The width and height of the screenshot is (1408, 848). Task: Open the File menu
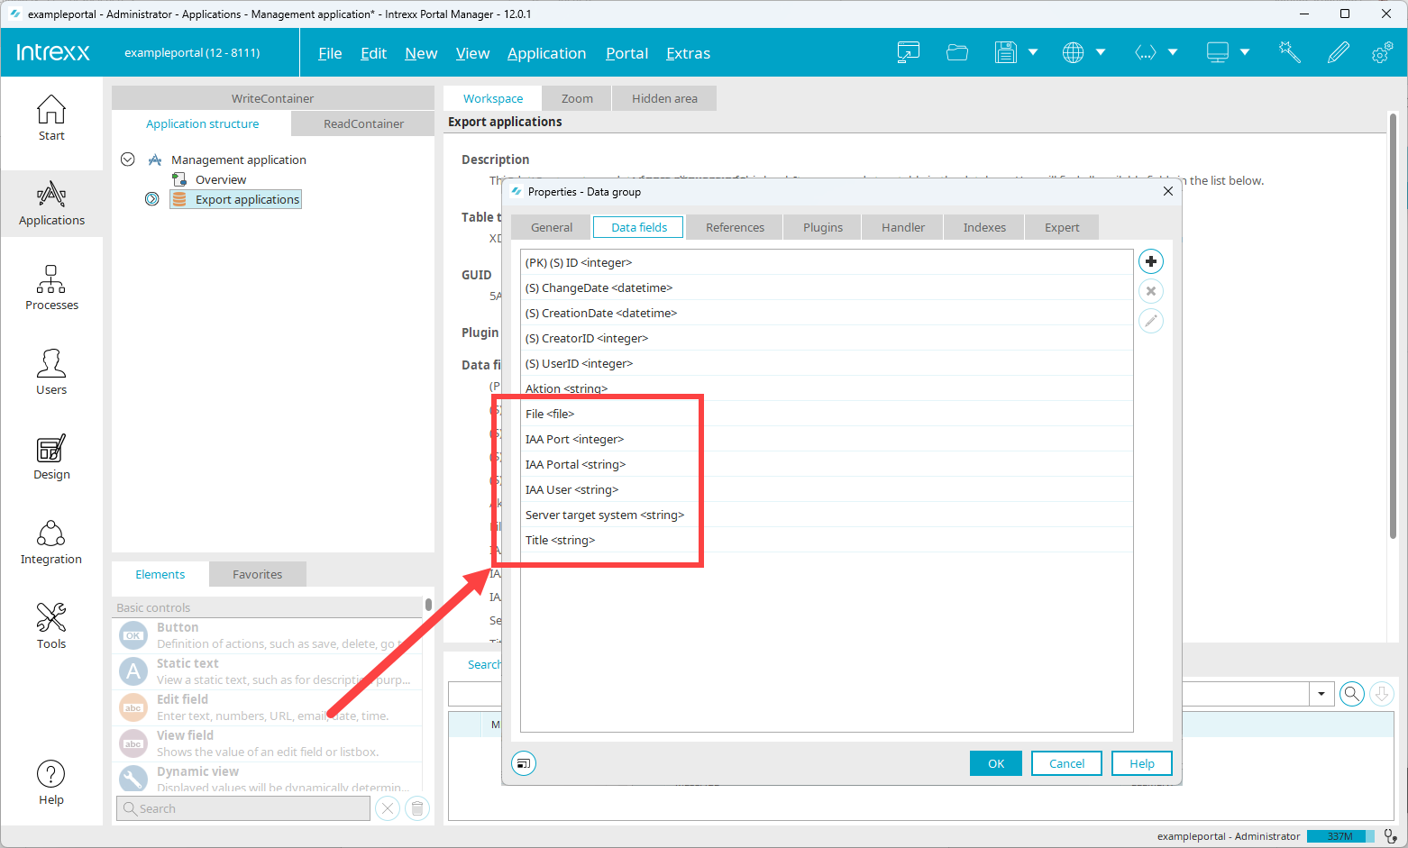point(330,53)
